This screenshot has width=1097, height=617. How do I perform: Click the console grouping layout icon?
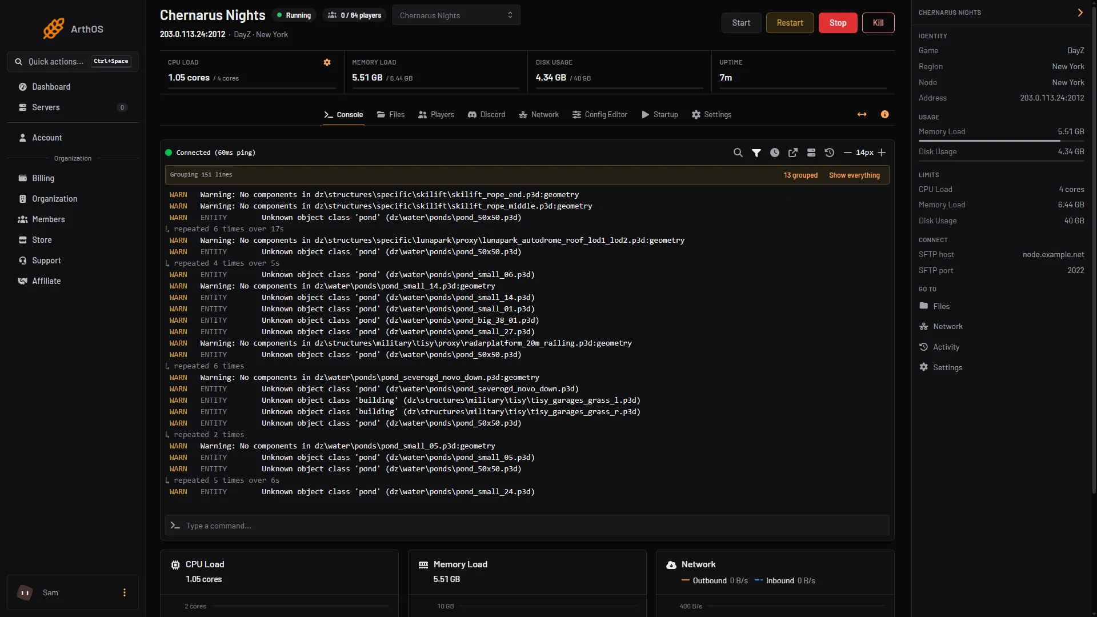pos(811,153)
